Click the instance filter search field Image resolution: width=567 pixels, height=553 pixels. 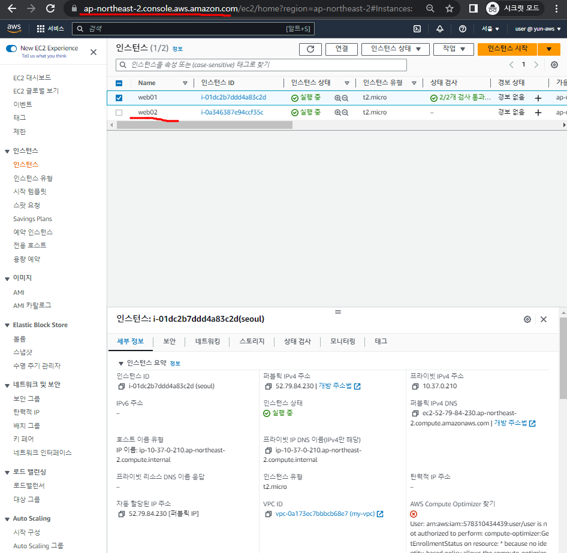[261, 65]
